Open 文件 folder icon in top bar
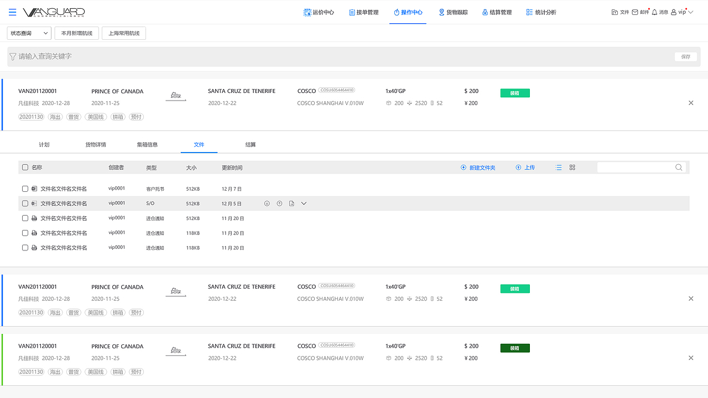 coord(615,12)
